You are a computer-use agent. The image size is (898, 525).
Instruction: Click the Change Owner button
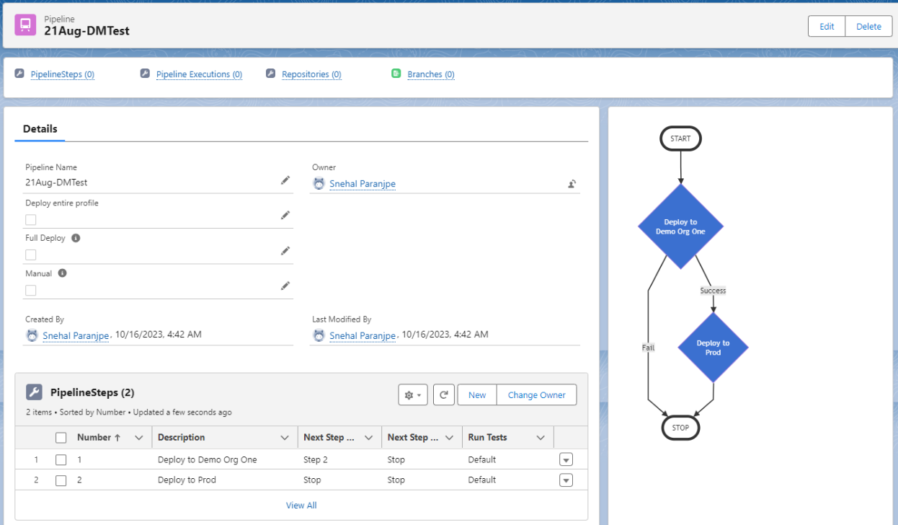tap(537, 394)
